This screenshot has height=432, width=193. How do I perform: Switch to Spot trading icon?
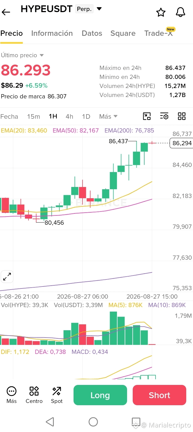pos(57,395)
